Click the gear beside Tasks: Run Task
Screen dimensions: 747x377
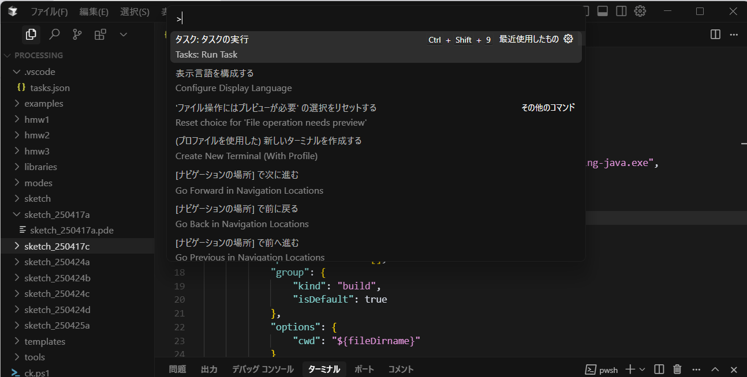(568, 39)
